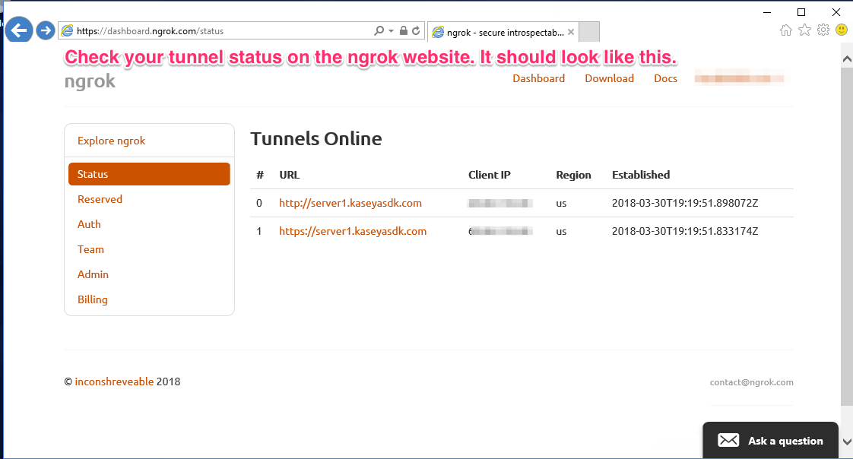Click the blurred account name in top navigation
This screenshot has width=853, height=459.
[740, 78]
